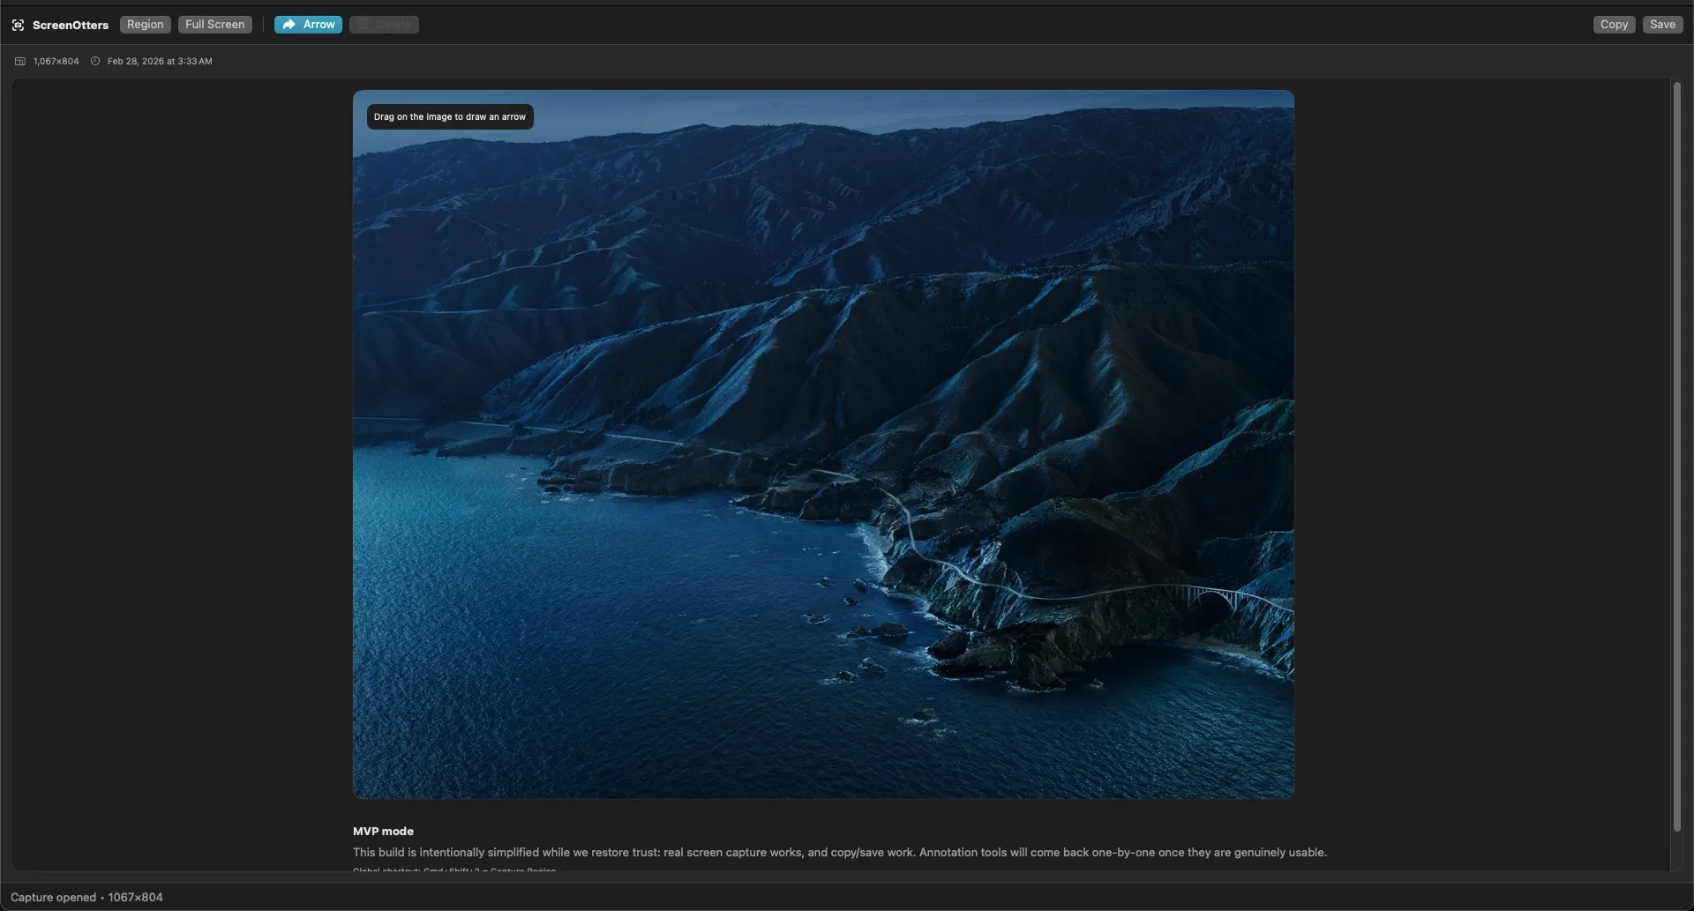Screen dimensions: 1694x911
Task: Save the captured screenshot
Action: pyautogui.click(x=1662, y=25)
